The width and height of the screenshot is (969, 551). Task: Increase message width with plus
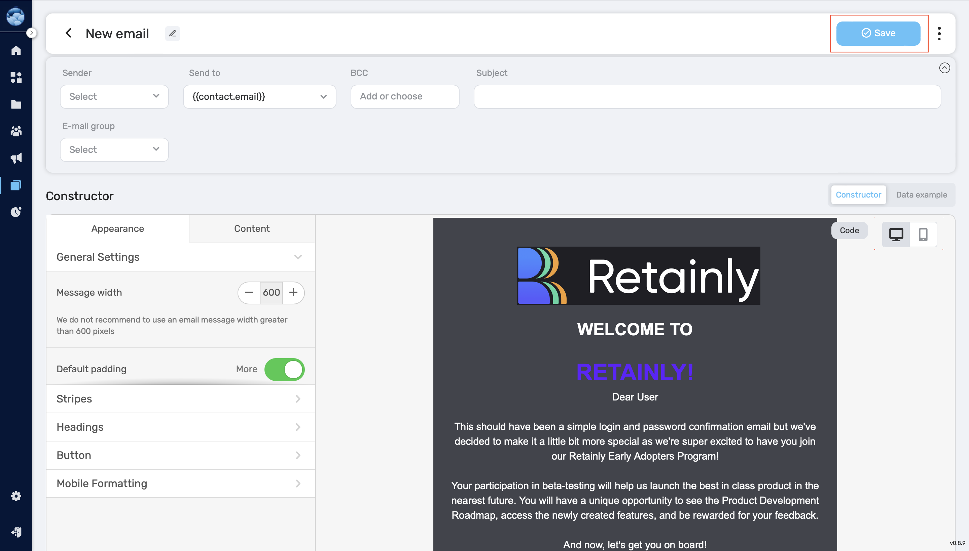point(293,293)
